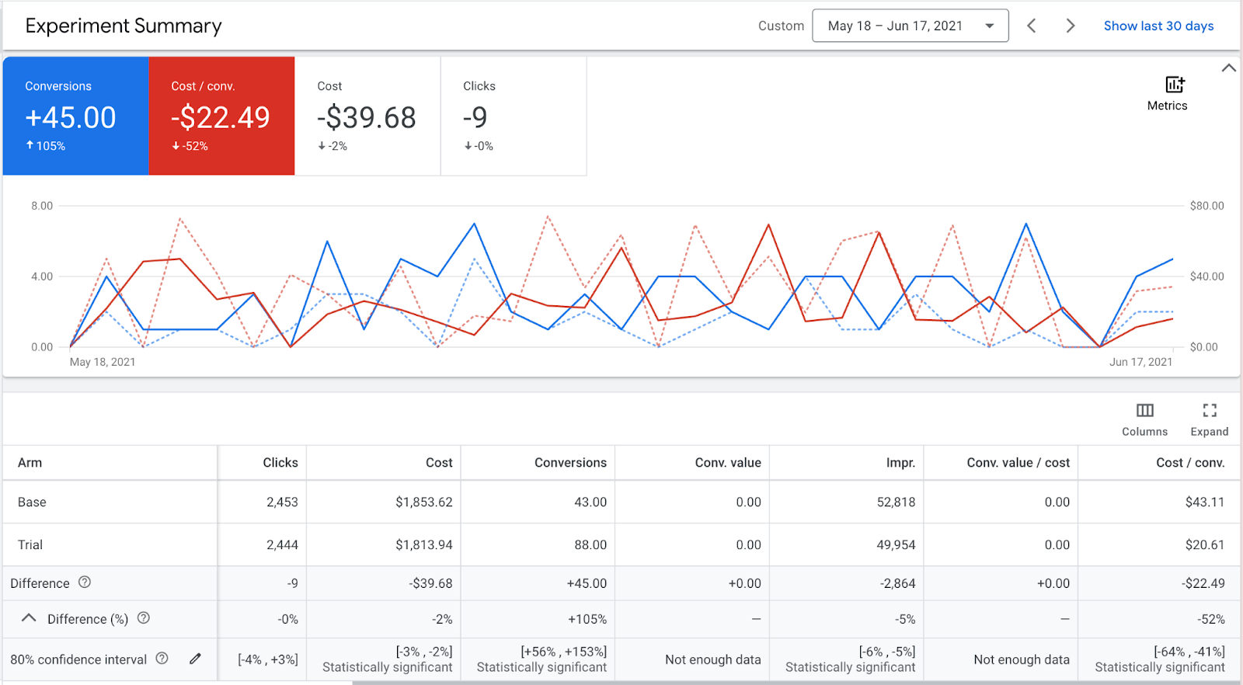Click the Arm column header
Viewport: 1243px width, 685px height.
(30, 463)
